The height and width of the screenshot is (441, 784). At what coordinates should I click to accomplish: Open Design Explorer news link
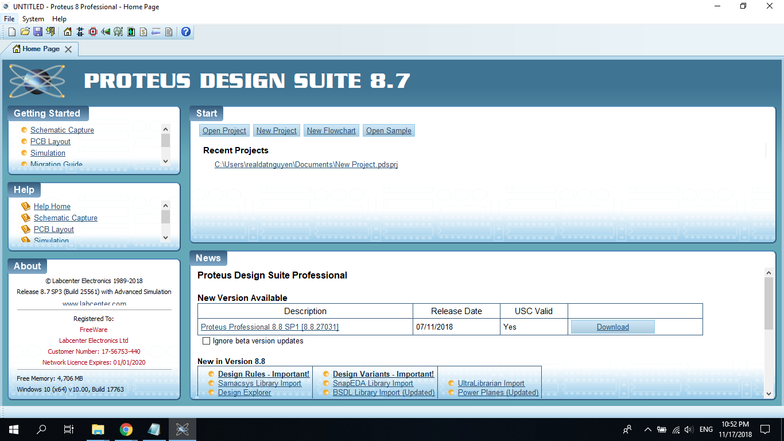click(x=244, y=392)
